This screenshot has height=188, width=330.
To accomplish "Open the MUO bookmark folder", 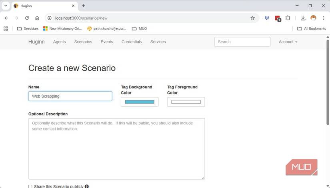I will pyautogui.click(x=139, y=29).
